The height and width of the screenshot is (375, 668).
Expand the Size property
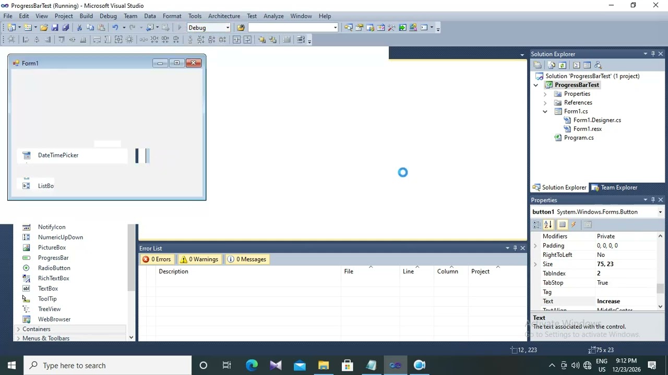535,264
